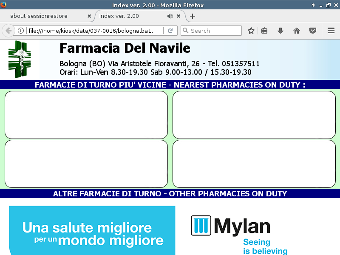
Task: Go to the Firefox home page
Action: click(297, 31)
